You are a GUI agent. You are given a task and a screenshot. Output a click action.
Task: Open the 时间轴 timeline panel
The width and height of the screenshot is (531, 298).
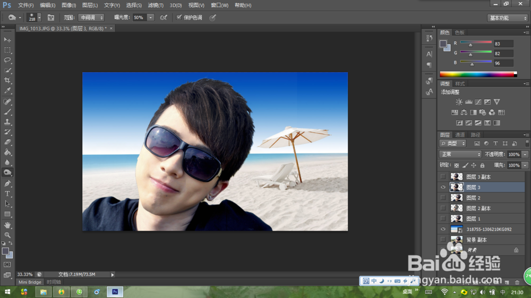click(x=54, y=282)
